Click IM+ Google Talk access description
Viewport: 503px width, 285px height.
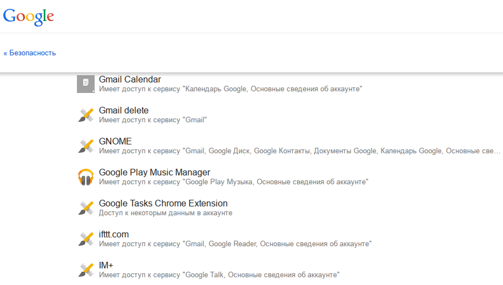219,275
